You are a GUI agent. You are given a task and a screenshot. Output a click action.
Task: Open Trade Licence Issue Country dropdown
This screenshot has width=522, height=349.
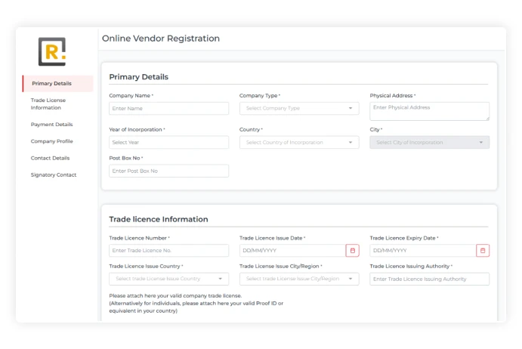click(x=168, y=279)
